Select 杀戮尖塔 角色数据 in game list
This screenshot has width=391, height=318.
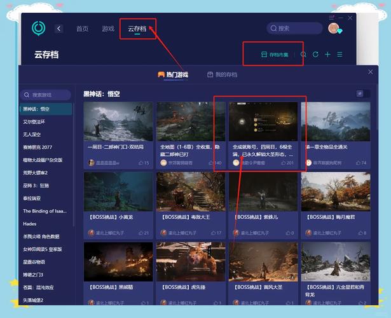point(41,237)
